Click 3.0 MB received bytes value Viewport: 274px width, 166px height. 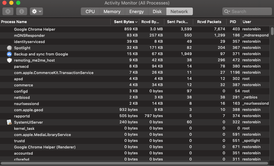coord(156,29)
